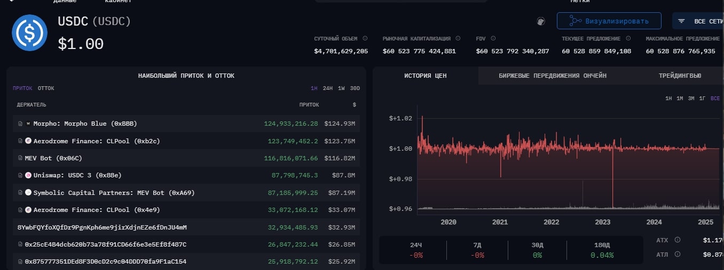Set price chart range to 3M
The width and height of the screenshot is (724, 270).
[x=691, y=99]
